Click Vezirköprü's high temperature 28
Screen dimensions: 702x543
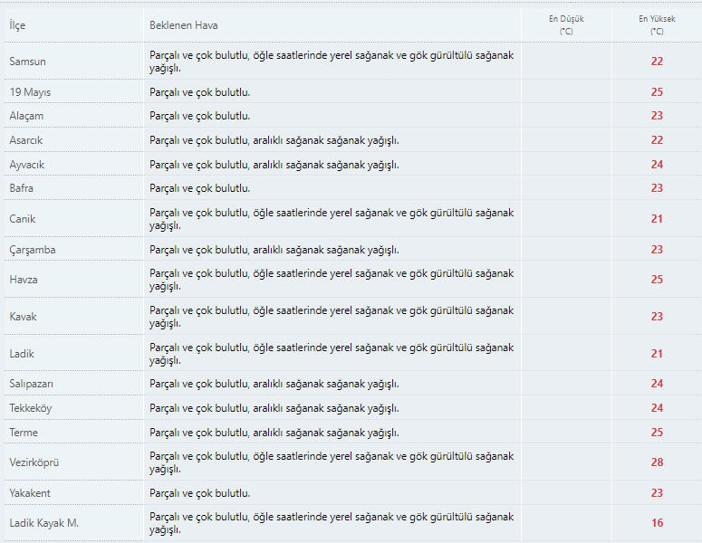pos(657,462)
